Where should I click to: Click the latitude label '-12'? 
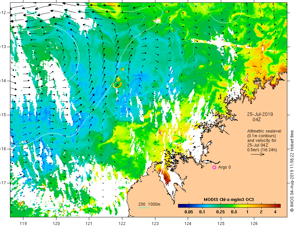click(4, 13)
